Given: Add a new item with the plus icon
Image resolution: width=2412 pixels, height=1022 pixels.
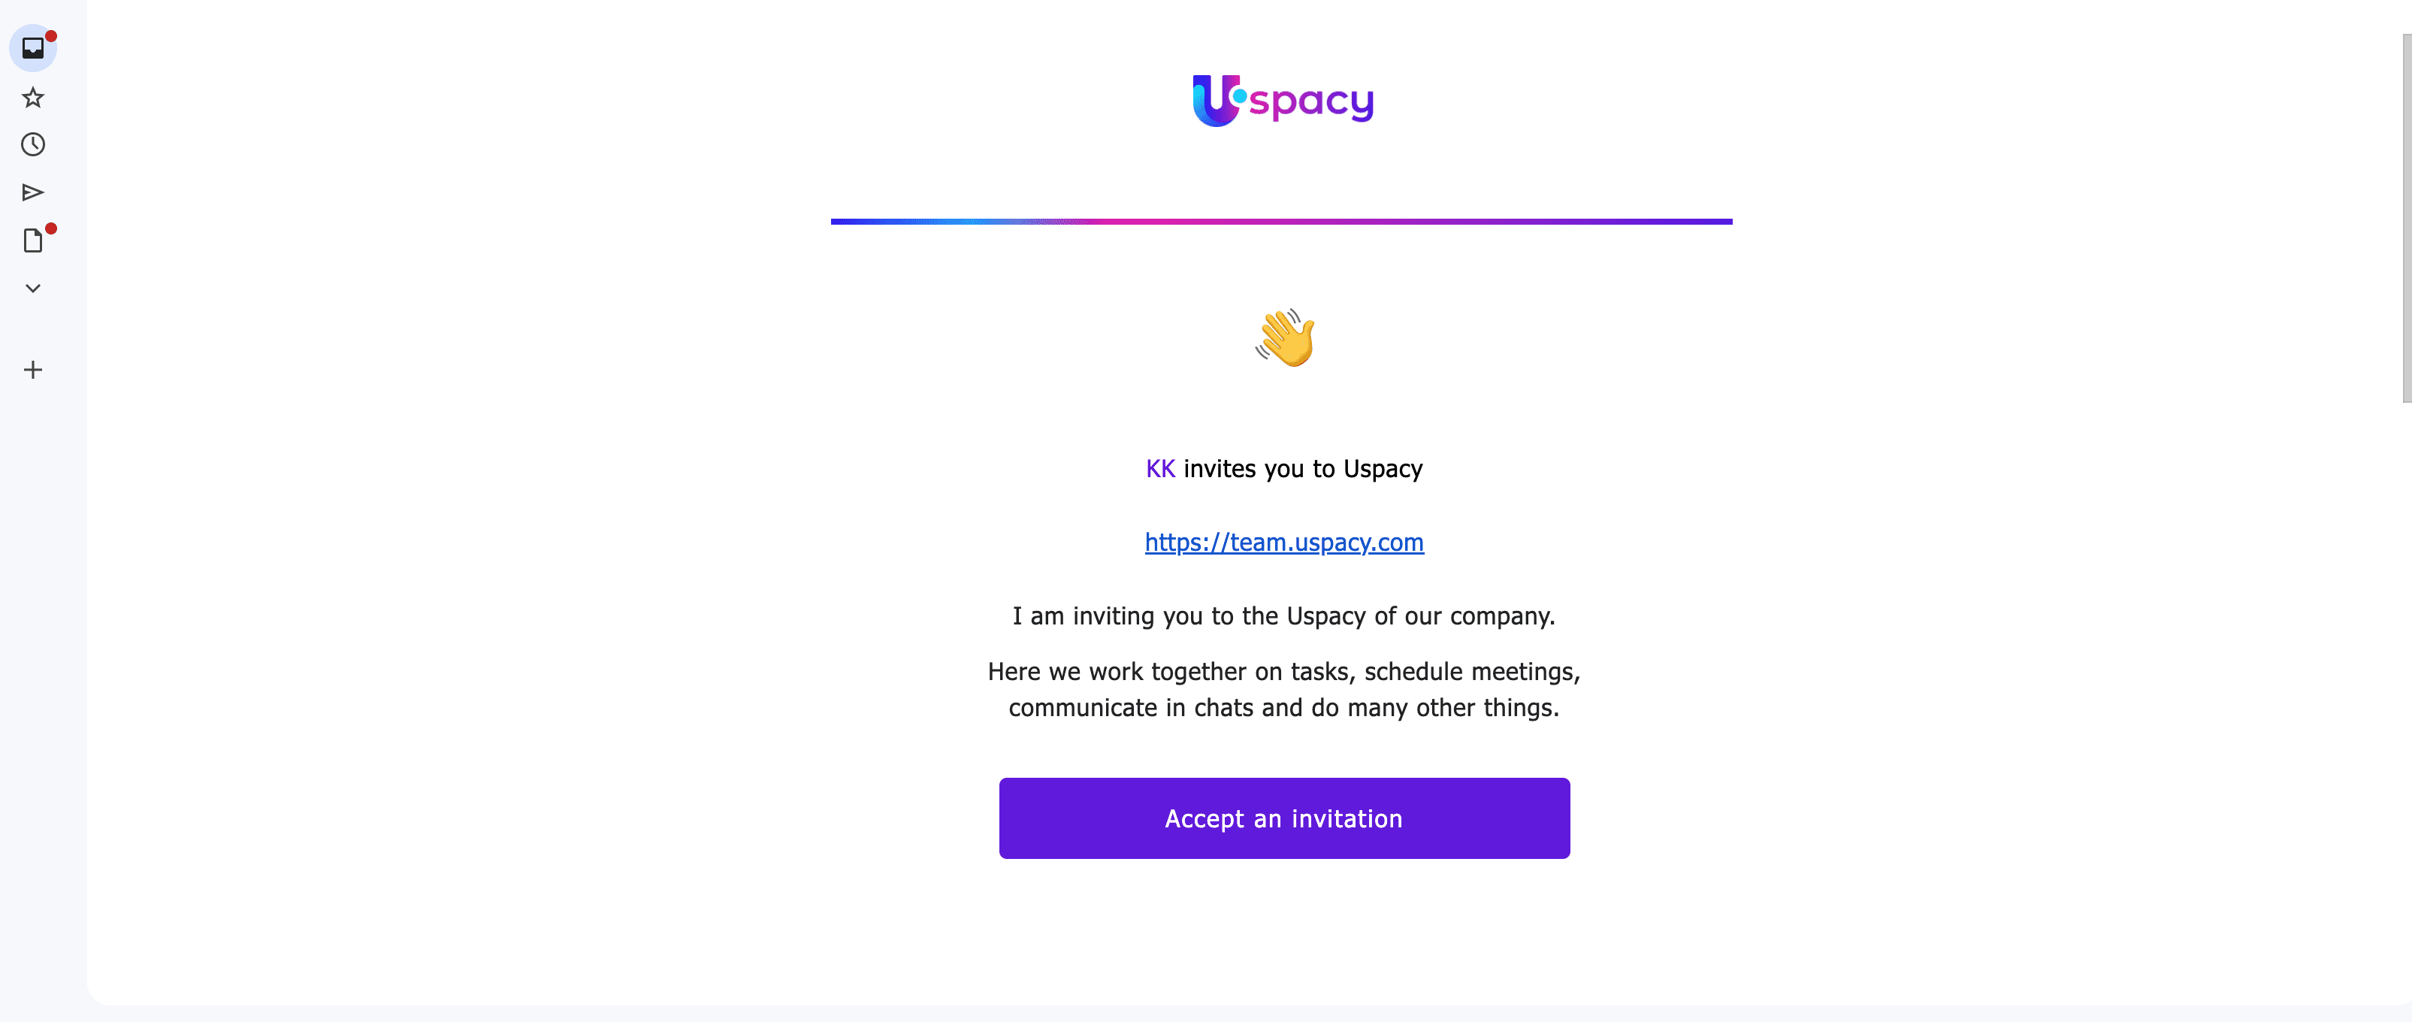Looking at the screenshot, I should (34, 369).
